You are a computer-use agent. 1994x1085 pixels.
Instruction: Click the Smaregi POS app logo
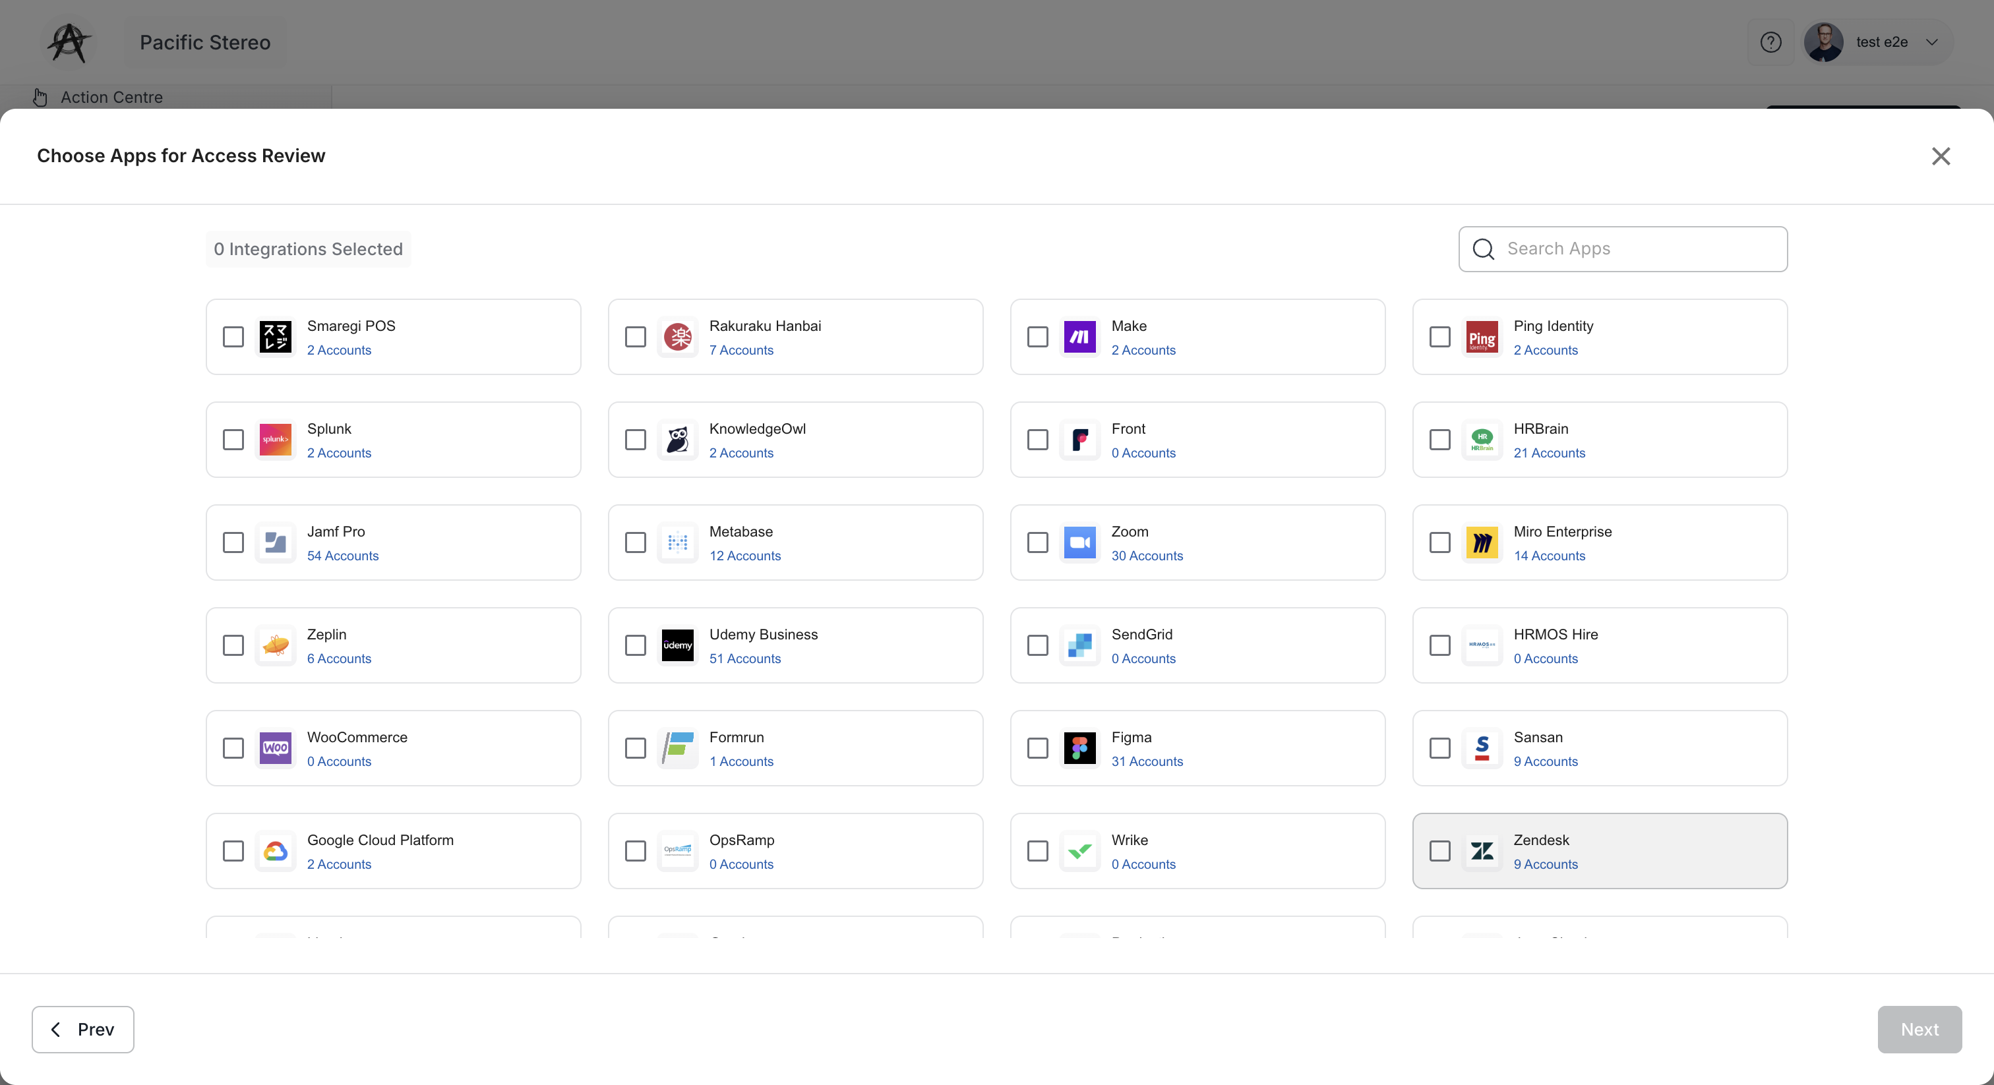click(276, 337)
